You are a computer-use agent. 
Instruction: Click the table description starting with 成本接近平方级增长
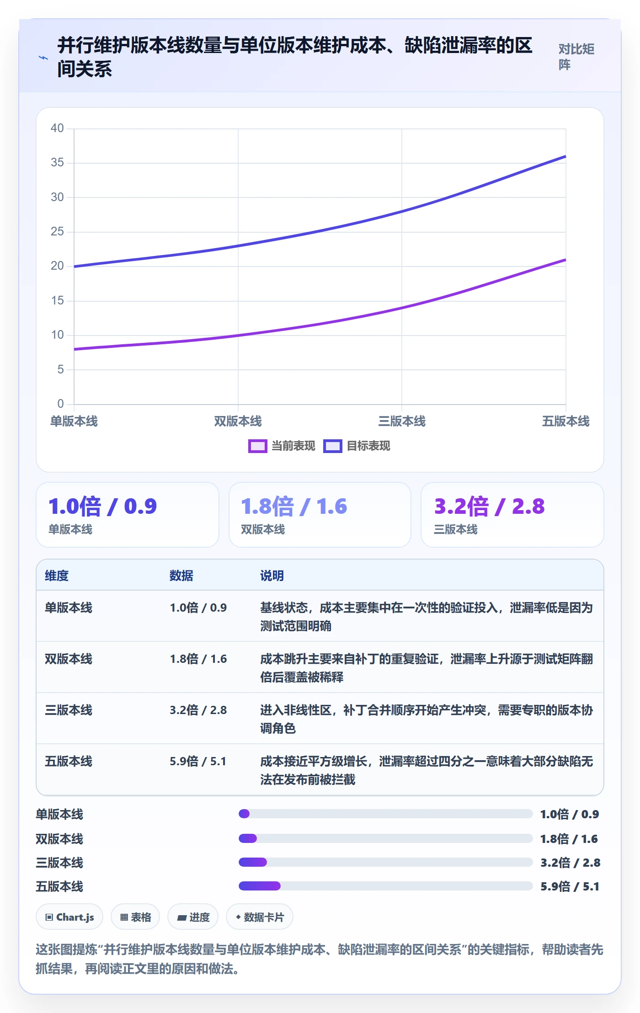pyautogui.click(x=427, y=770)
